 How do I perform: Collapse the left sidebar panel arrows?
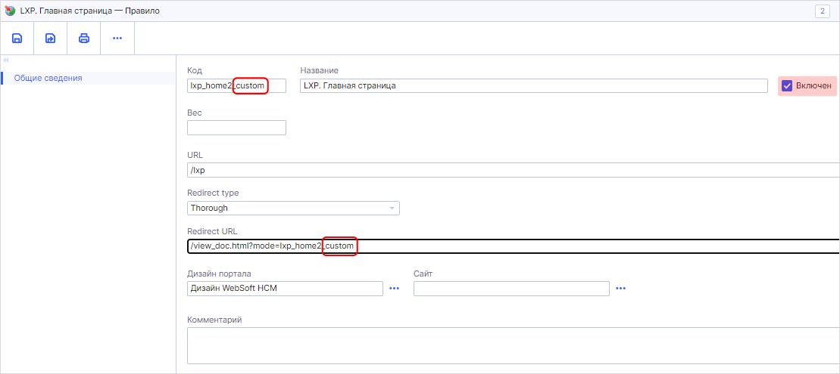(6, 60)
